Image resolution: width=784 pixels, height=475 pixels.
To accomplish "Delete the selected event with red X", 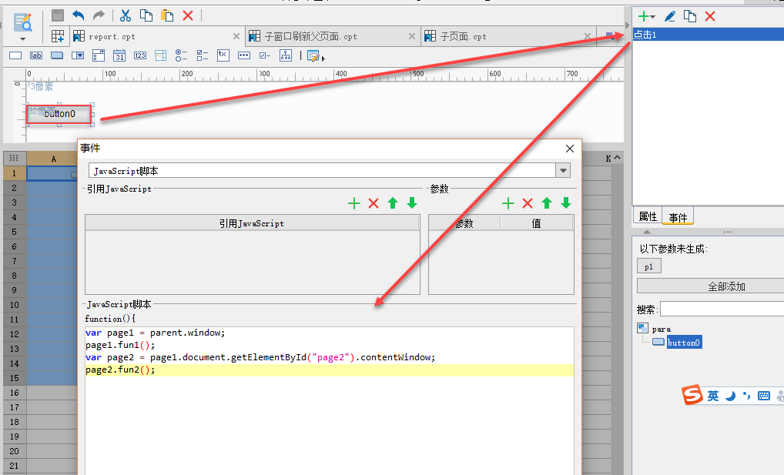I will click(710, 16).
